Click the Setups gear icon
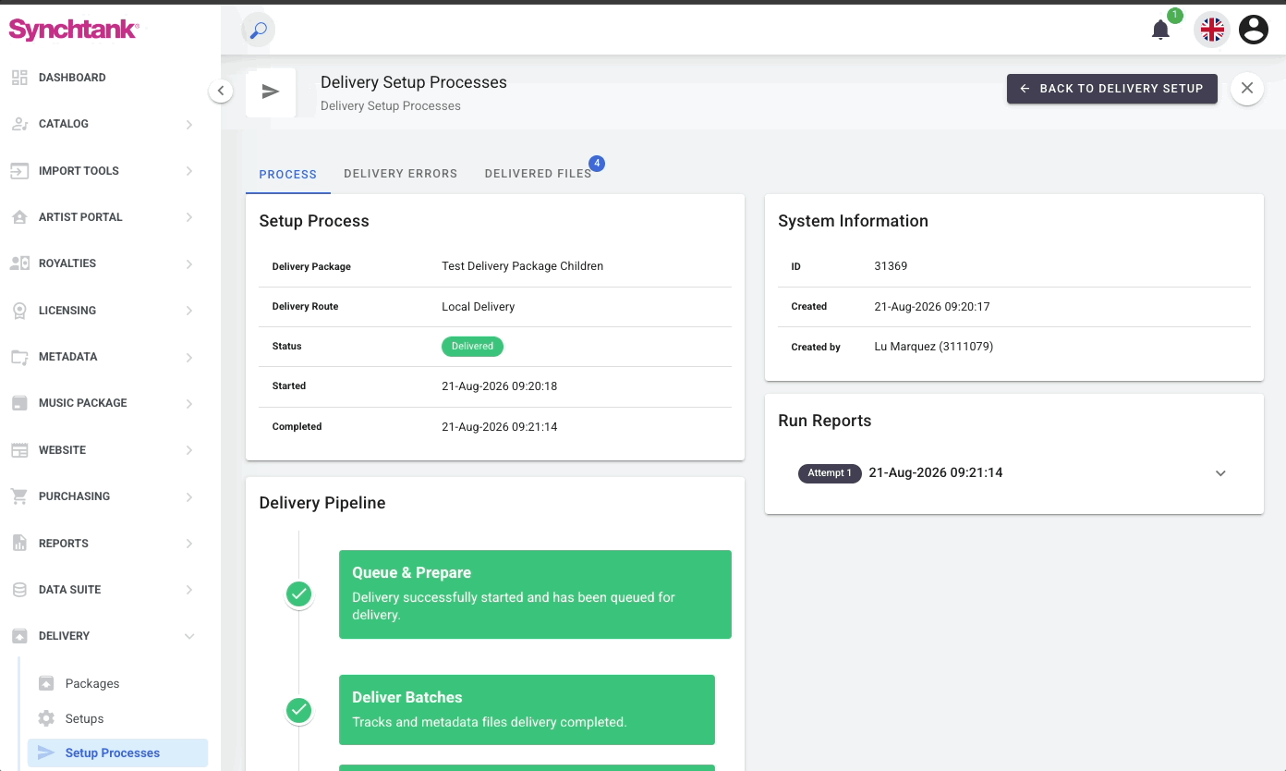This screenshot has width=1286, height=771. 46,718
